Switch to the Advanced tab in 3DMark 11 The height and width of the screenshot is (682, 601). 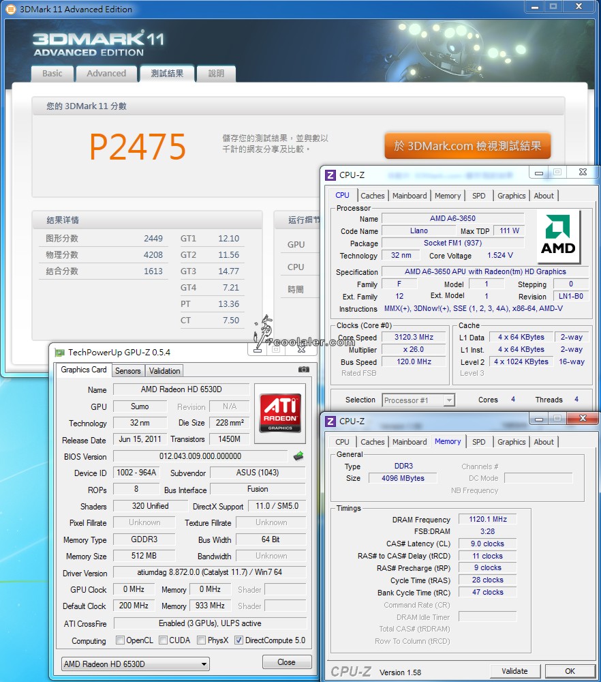pos(106,74)
